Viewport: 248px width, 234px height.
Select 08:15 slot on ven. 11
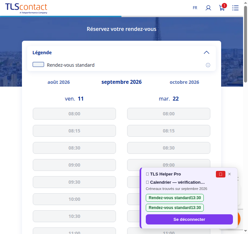(74, 131)
